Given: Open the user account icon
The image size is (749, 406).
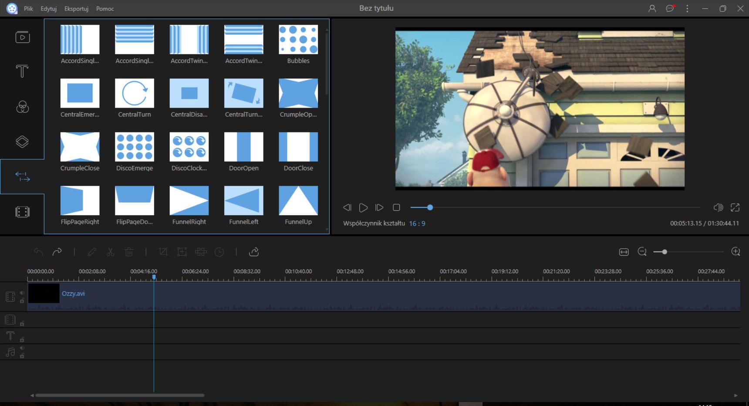Looking at the screenshot, I should coord(652,8).
